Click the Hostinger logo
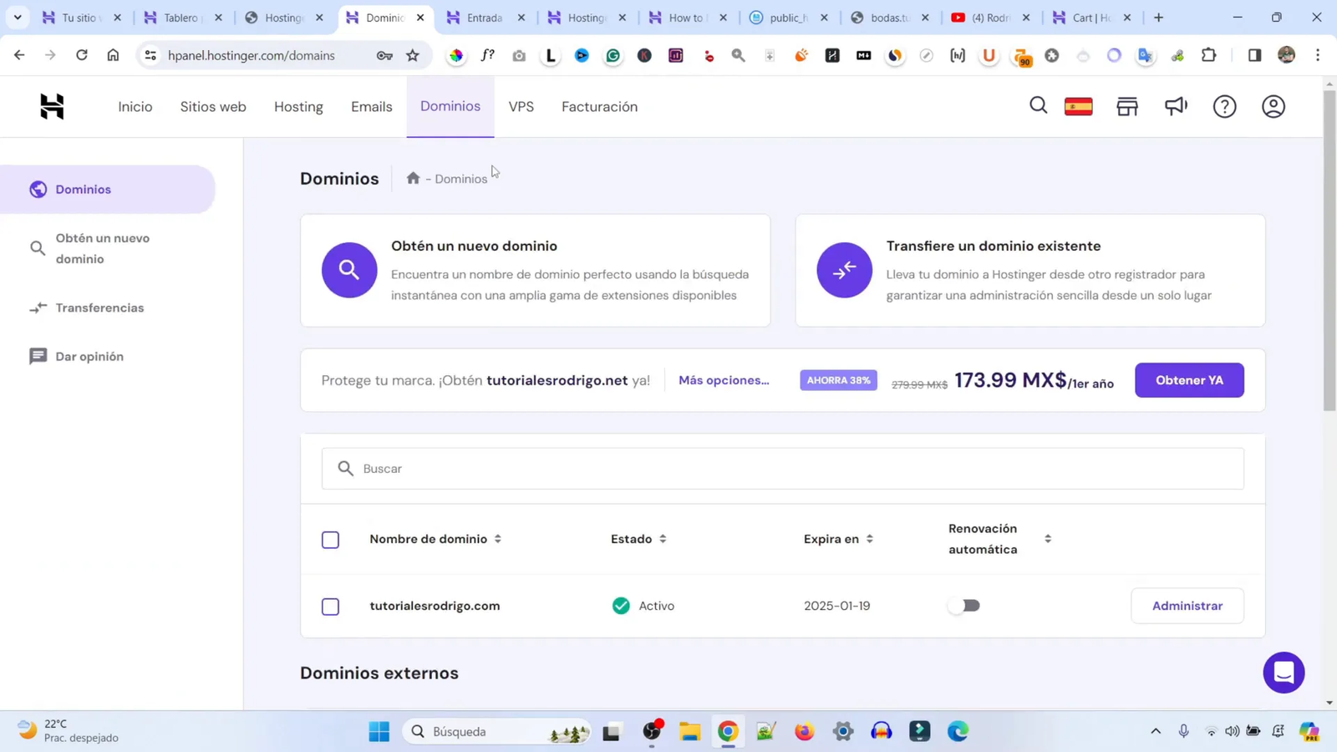This screenshot has width=1337, height=752. 52,106
